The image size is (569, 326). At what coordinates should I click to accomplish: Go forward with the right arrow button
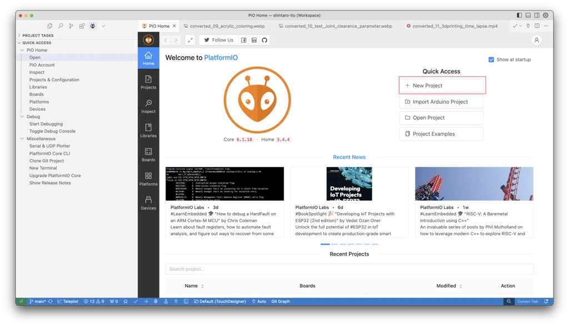(x=176, y=40)
